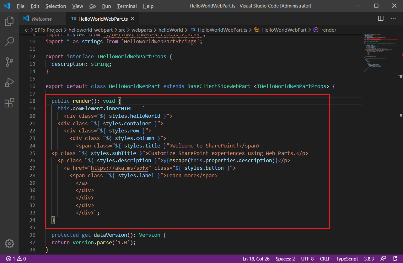Viewport: 403px width, 263px height.
Task: Change the TypeScript language mode
Action: coord(347,259)
